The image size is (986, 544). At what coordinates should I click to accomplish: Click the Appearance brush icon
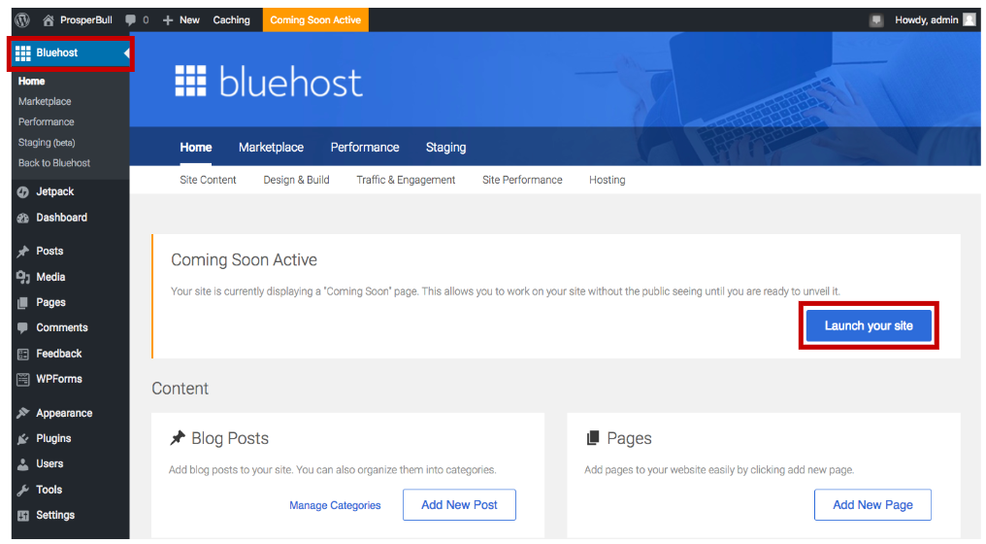point(23,413)
